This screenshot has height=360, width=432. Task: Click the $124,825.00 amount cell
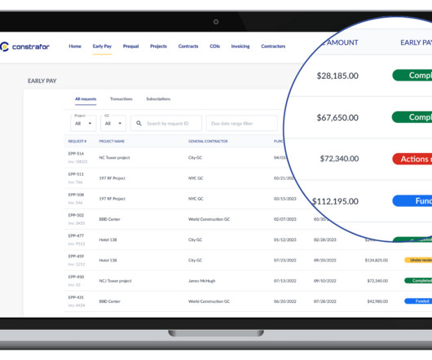point(377,261)
